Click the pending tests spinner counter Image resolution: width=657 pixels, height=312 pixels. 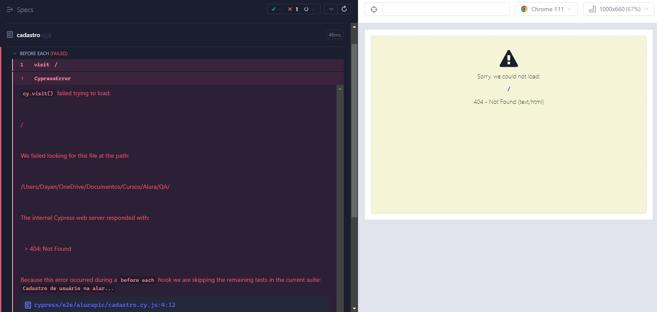(x=309, y=9)
